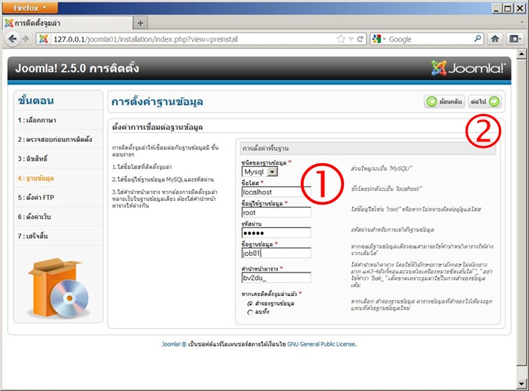
Task: Go to the browser home page icon
Action: (495, 39)
